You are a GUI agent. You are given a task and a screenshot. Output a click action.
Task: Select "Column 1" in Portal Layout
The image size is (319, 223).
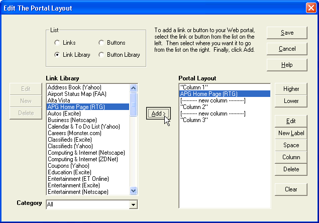point(225,87)
